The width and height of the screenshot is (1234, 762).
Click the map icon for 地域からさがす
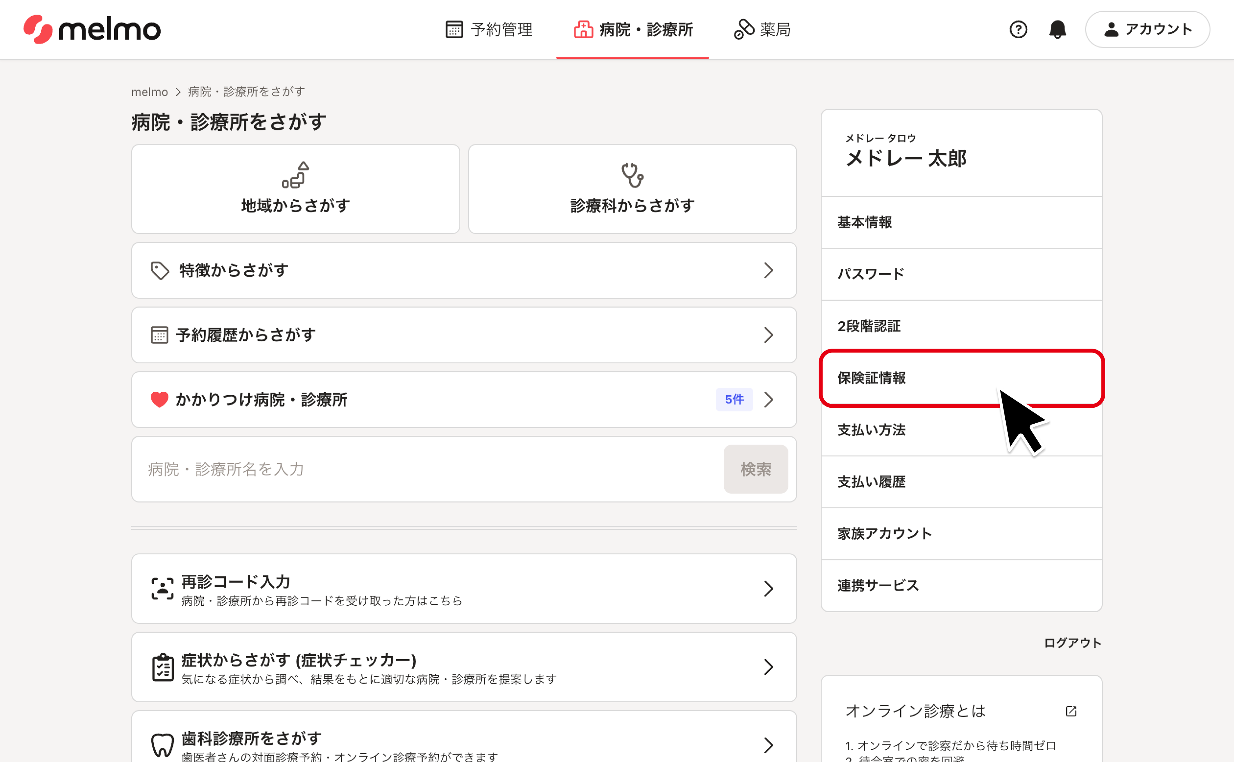(295, 175)
